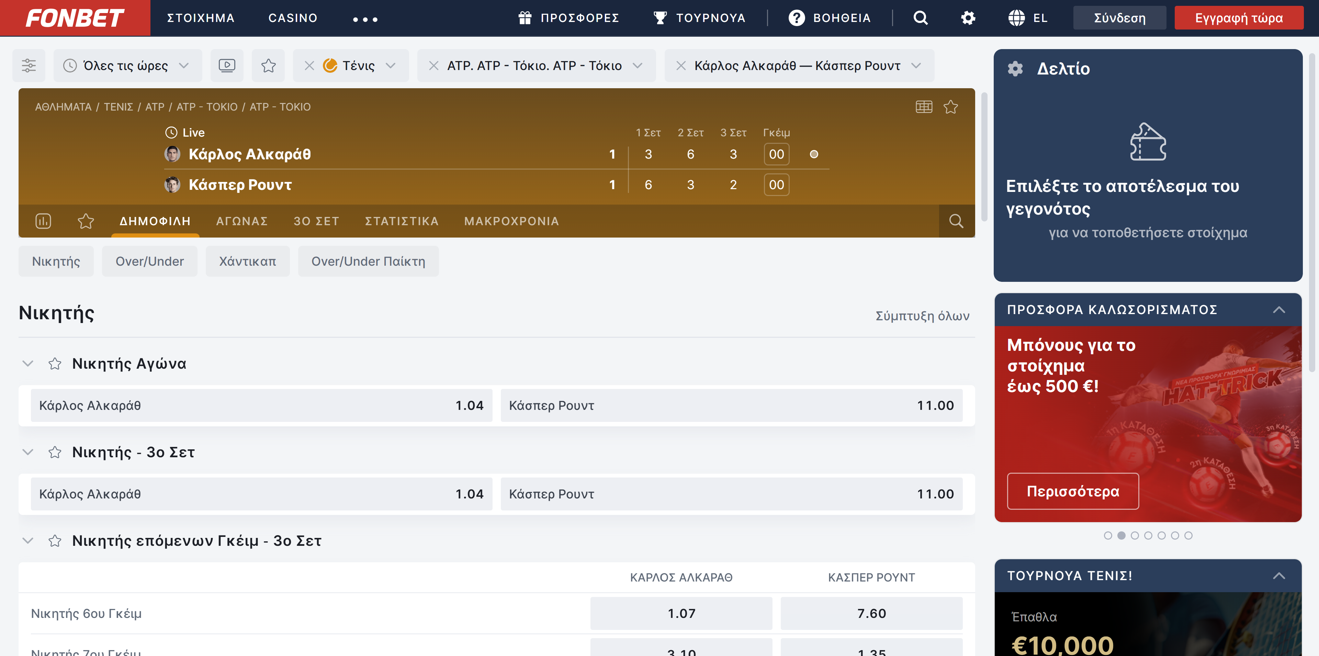1319x656 pixels.
Task: Change language via globe EL
Action: pyautogui.click(x=1028, y=18)
